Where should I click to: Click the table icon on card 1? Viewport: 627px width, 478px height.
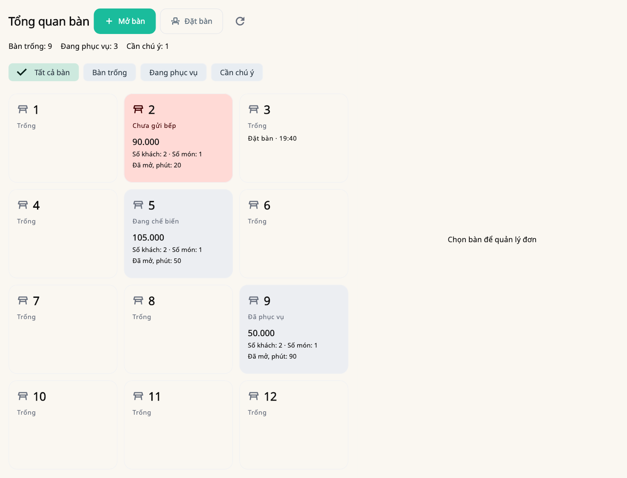(23, 110)
